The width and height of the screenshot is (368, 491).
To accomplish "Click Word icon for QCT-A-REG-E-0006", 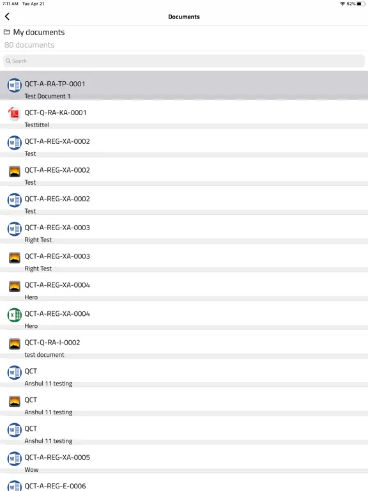I will 15,486.
